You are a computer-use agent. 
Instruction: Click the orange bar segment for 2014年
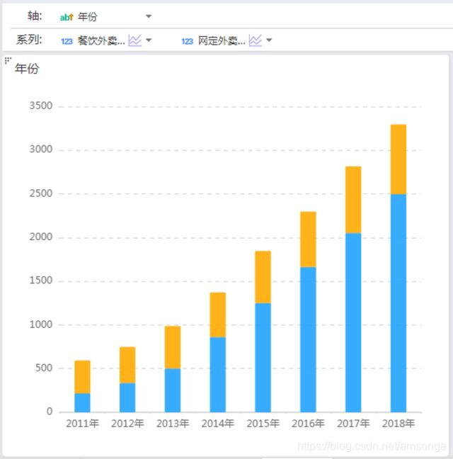218,315
